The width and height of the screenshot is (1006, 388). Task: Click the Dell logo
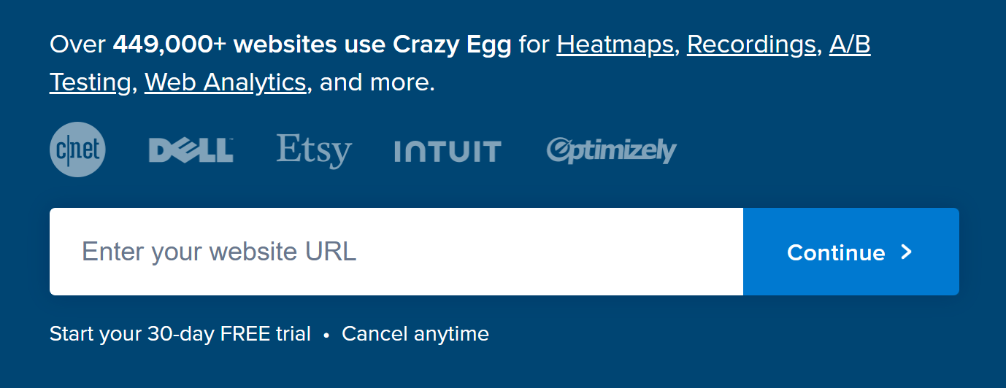coord(191,150)
